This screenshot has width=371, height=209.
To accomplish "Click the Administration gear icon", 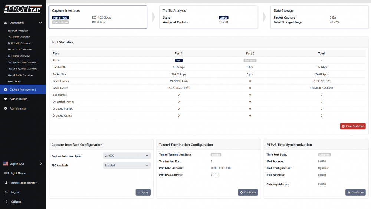I will point(6,108).
